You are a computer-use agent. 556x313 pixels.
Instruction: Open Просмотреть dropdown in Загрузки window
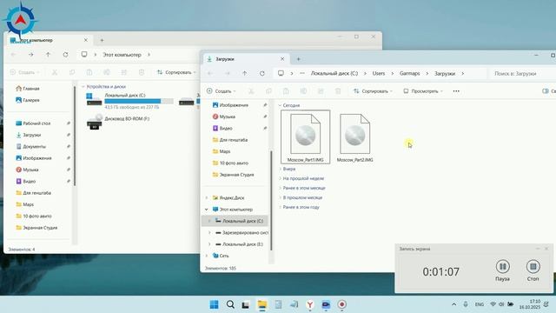click(423, 91)
